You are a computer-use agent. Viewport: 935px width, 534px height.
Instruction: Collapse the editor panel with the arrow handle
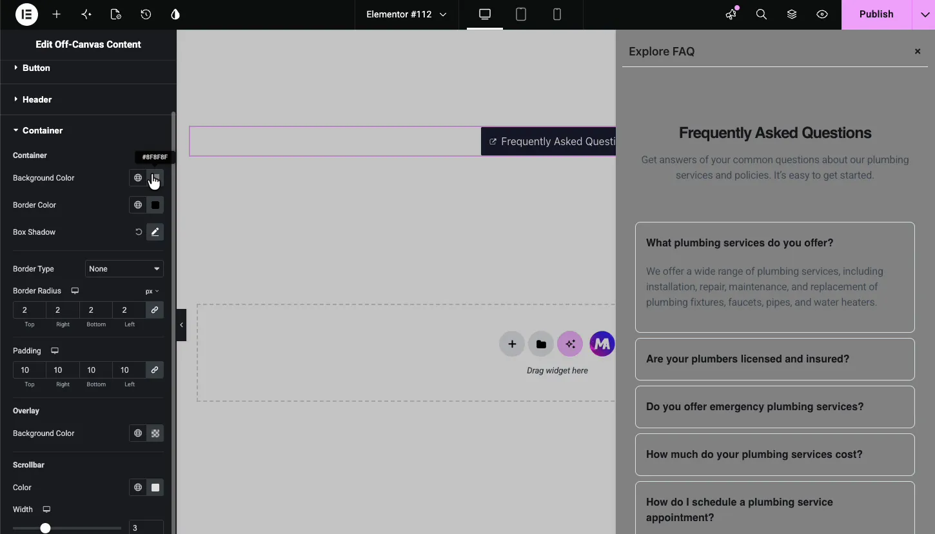point(181,325)
